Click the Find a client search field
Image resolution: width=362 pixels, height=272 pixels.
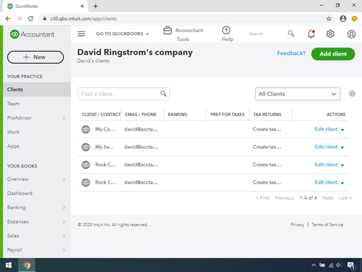pyautogui.click(x=124, y=94)
